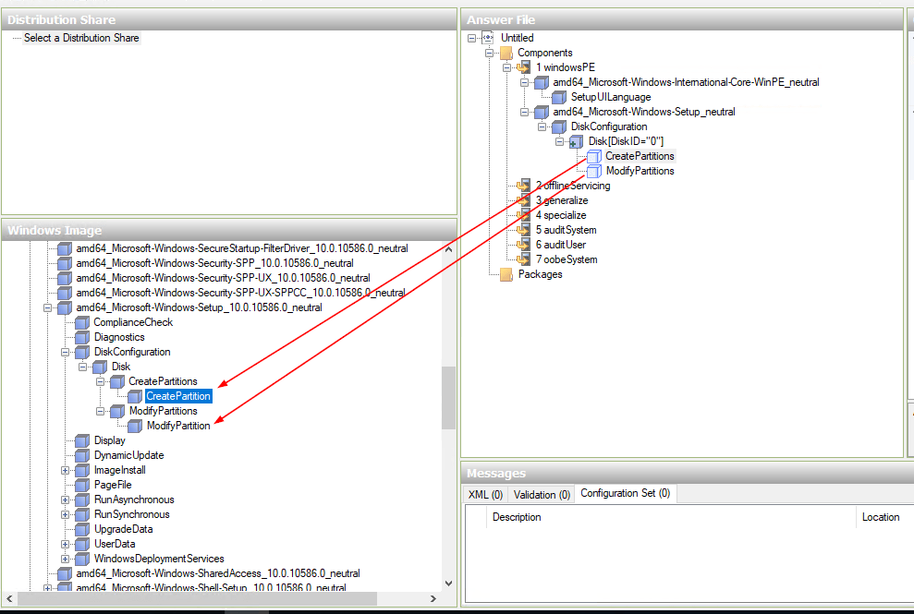Select ModifyPartition in Windows Image tree

coord(177,426)
